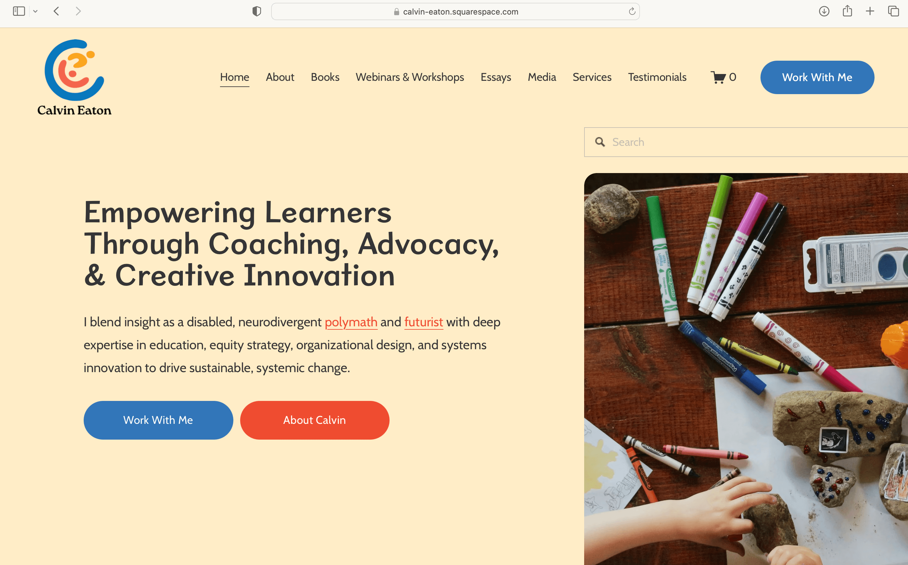Click the red About Calvin button
908x565 pixels.
pos(315,420)
